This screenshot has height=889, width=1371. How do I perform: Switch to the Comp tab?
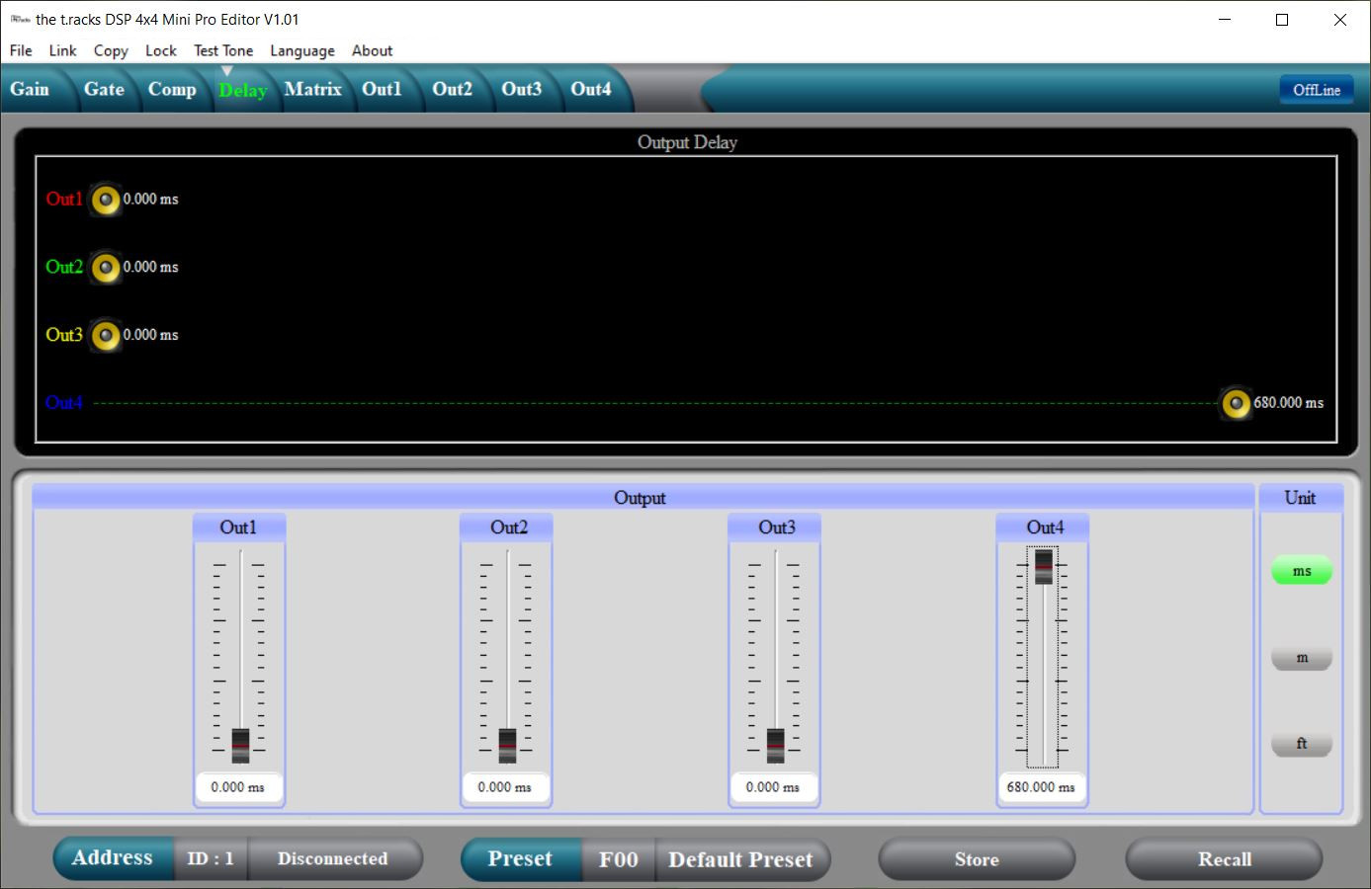(172, 89)
